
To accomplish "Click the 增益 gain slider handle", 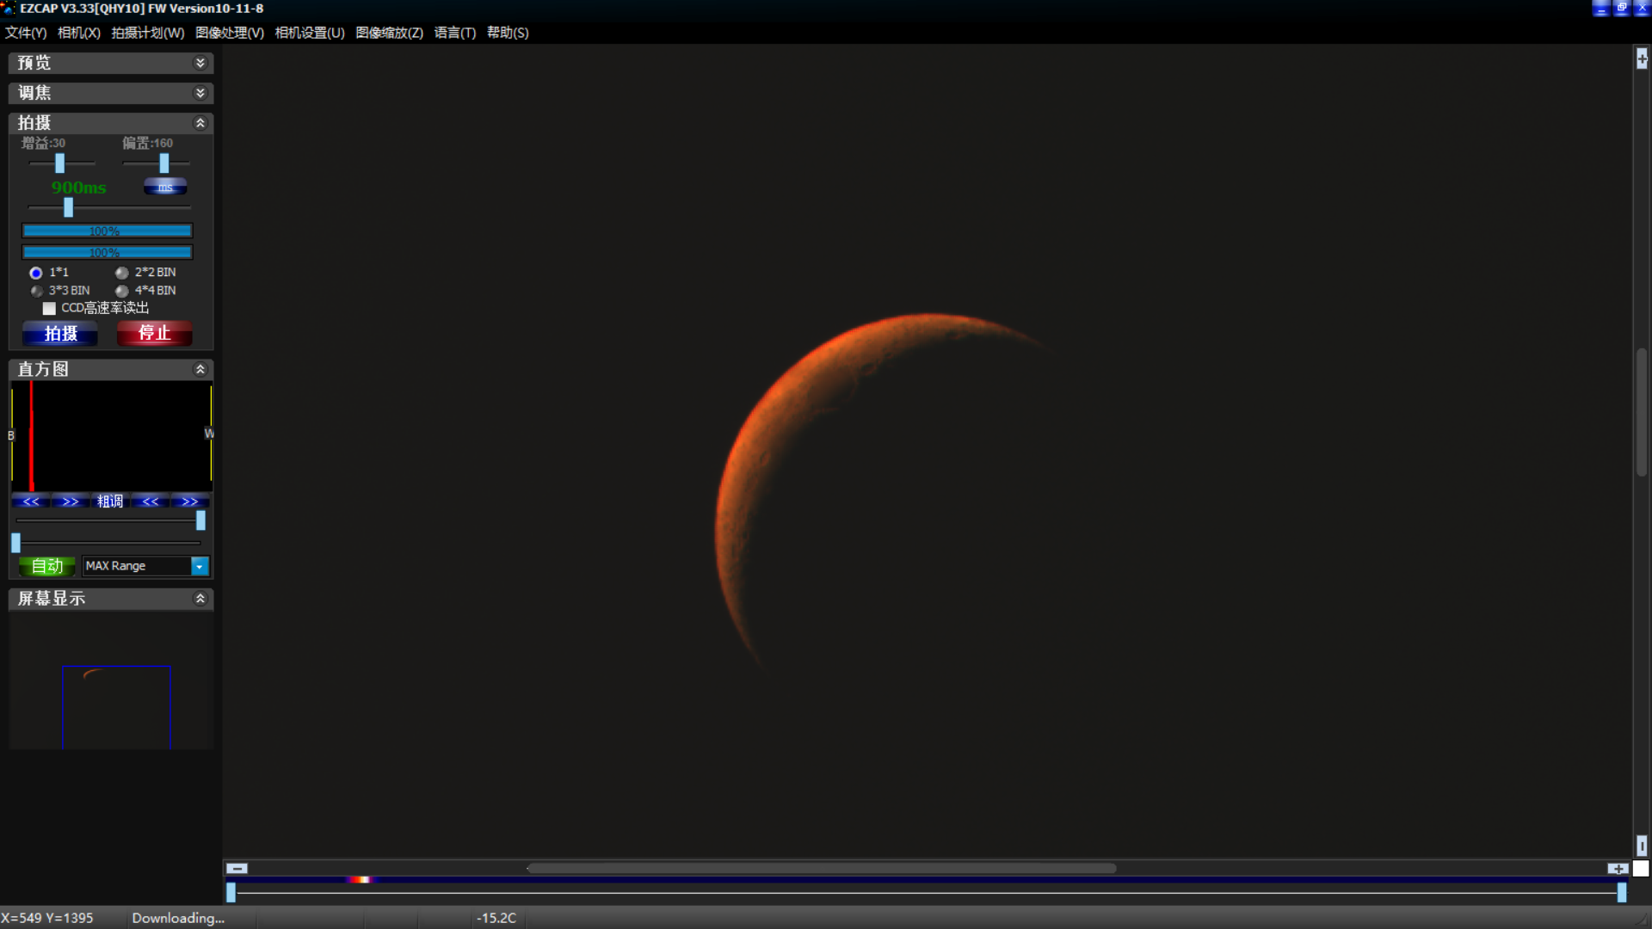I will tap(59, 163).
